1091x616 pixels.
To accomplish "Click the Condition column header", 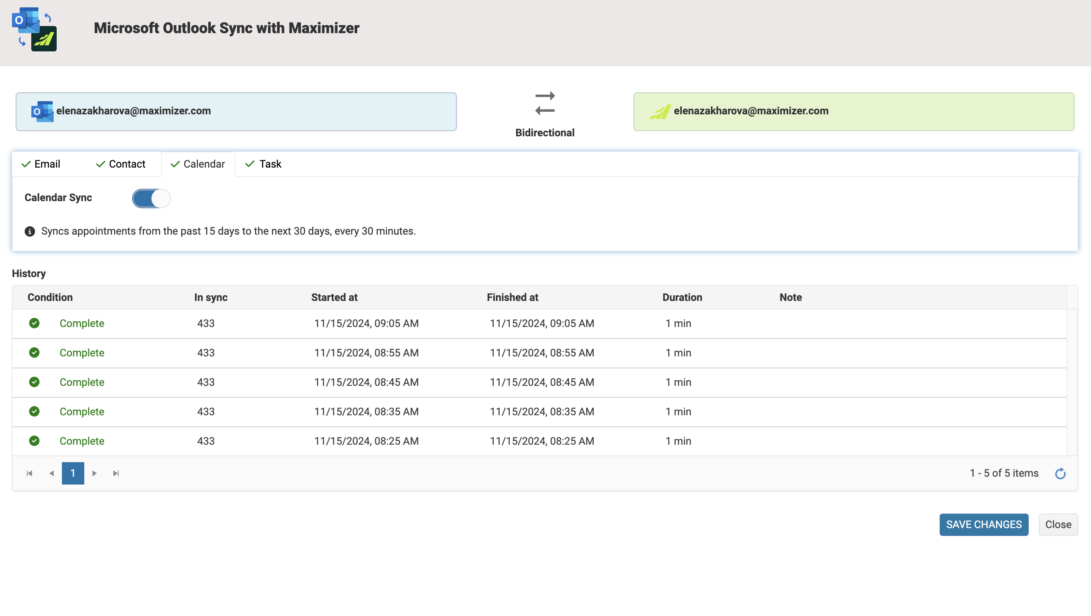I will pyautogui.click(x=50, y=298).
